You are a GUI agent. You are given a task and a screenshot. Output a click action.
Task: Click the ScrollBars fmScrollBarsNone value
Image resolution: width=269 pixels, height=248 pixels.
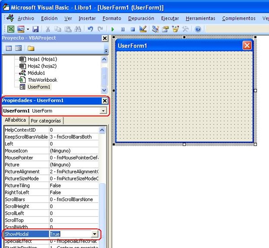click(x=74, y=199)
